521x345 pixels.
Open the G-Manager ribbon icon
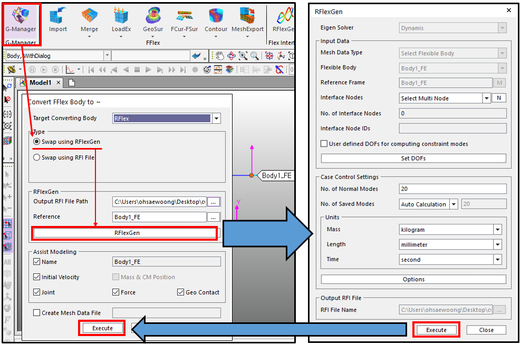(21, 18)
